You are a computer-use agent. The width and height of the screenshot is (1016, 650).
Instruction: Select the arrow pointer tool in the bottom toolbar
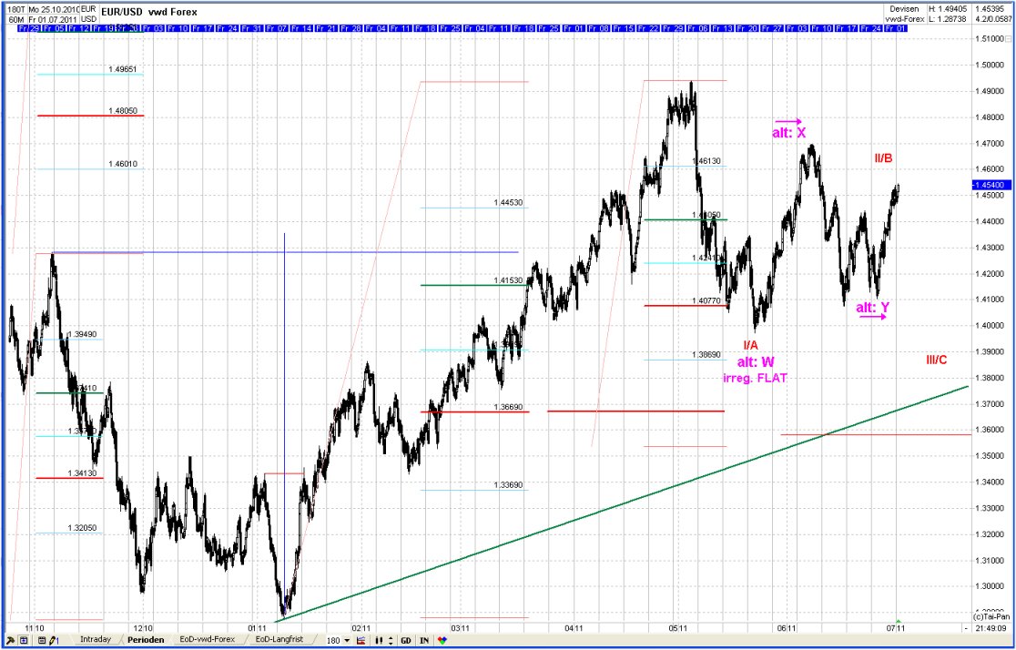point(9,640)
